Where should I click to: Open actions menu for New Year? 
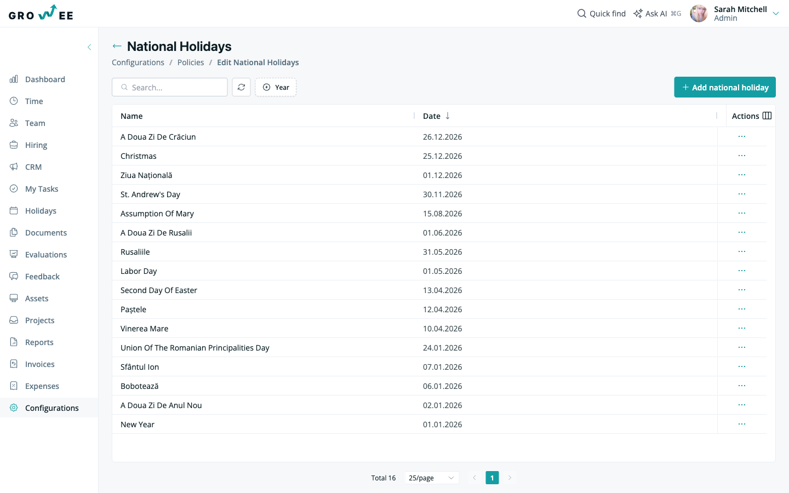(x=742, y=424)
